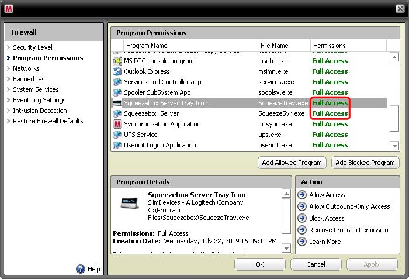This screenshot has height=279, width=409.
Task: Click the program list scroll up arrow
Action: click(394, 57)
